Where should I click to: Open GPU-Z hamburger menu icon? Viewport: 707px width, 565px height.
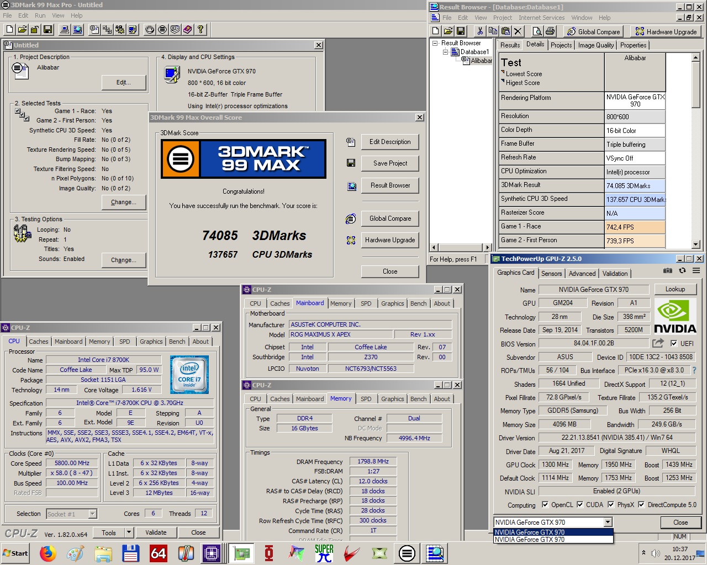(x=696, y=271)
